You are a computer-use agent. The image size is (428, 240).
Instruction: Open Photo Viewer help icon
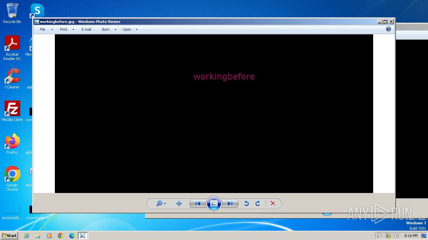pyautogui.click(x=388, y=29)
